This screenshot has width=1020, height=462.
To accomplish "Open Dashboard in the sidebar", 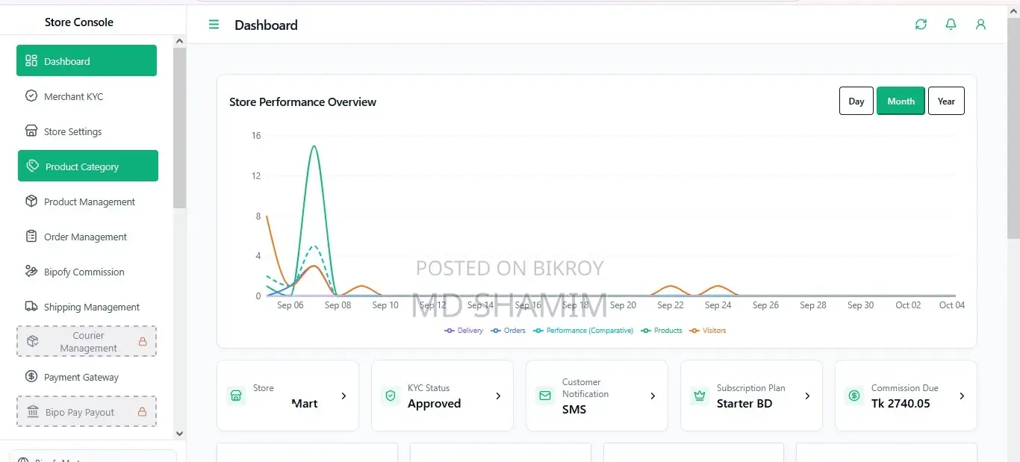I will click(x=87, y=60).
